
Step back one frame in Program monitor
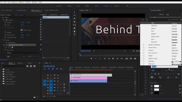109,59
